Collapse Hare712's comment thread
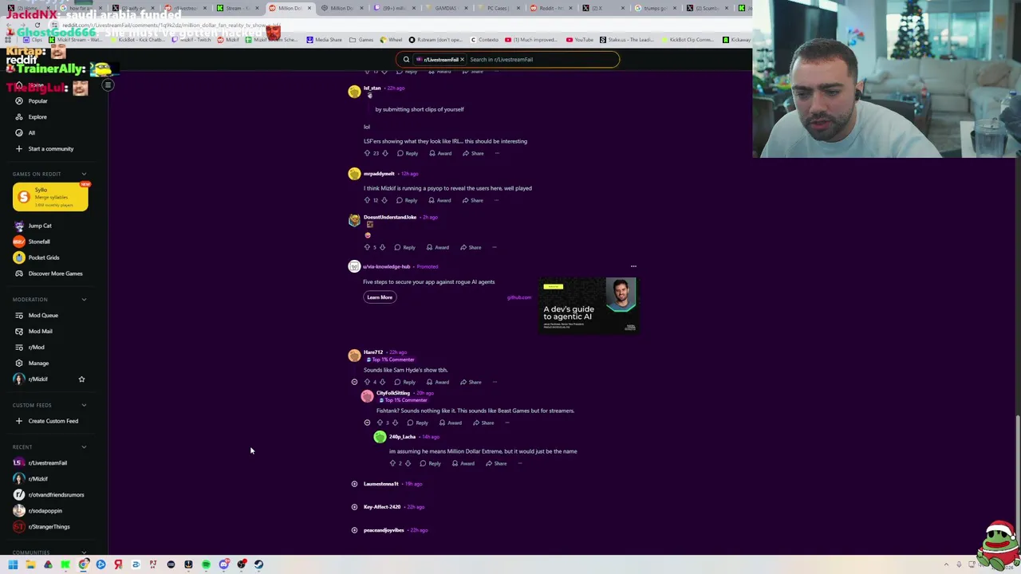This screenshot has width=1021, height=574. pos(354,382)
